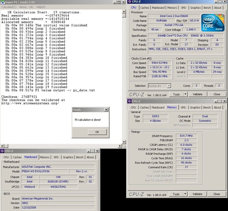Click CAS# Latency value 6.0 clocks

(x=186, y=145)
